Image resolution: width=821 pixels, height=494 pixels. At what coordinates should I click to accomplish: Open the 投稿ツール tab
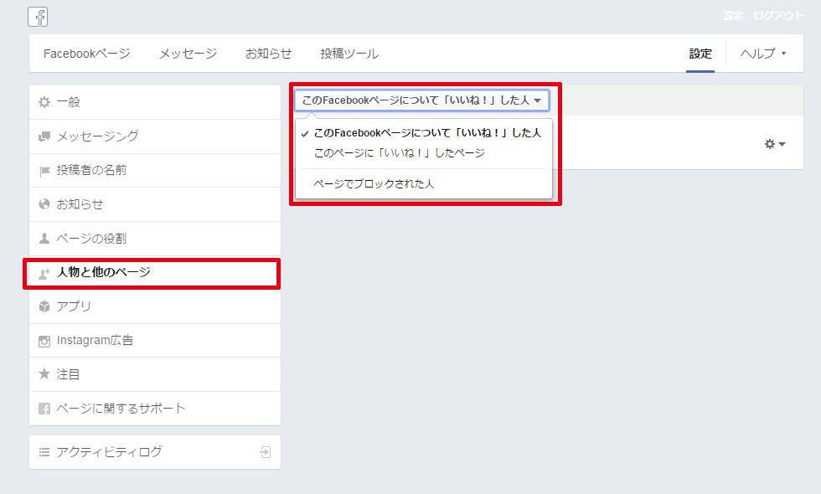tap(349, 54)
